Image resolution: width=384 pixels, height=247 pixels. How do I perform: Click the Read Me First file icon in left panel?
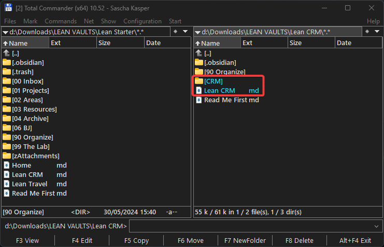(7, 193)
